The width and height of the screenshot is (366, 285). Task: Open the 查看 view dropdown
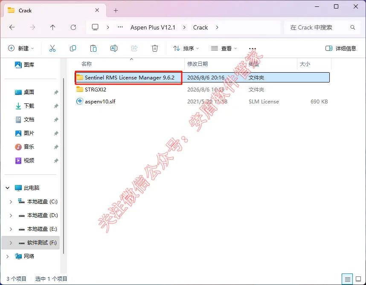click(x=224, y=48)
